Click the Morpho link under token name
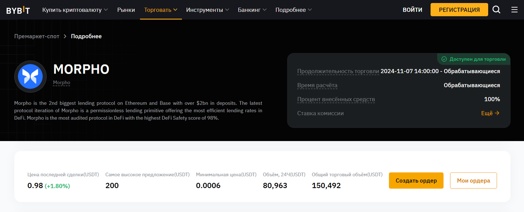 click(62, 82)
